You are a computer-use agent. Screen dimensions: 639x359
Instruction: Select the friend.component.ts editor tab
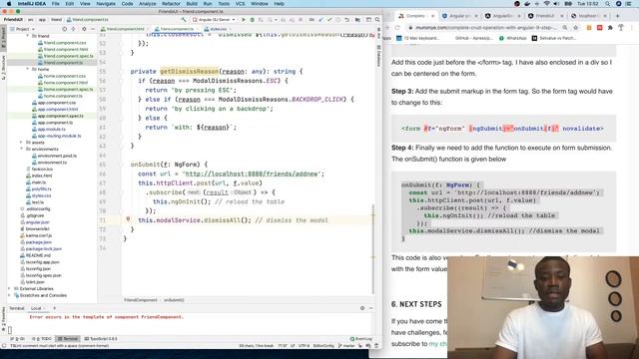(176, 29)
